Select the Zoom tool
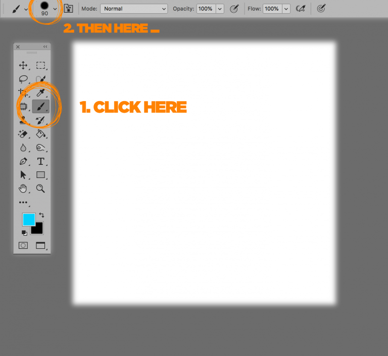This screenshot has height=356, width=388. (40, 189)
